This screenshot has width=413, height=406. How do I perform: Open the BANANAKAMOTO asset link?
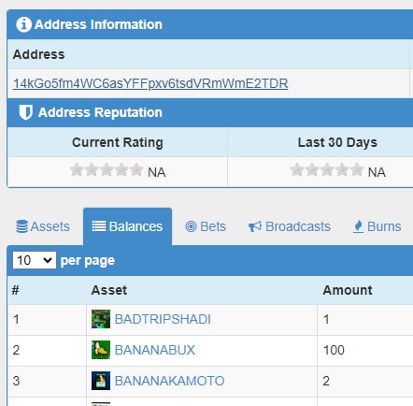(x=169, y=381)
